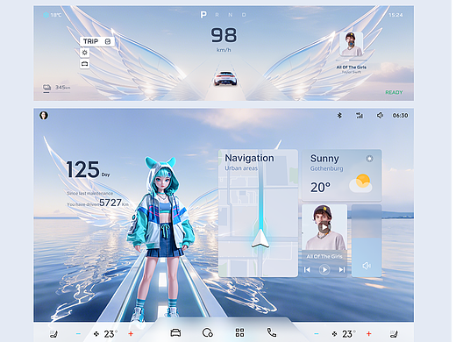Play video overlay on music artwork
456x342 pixels.
(324, 227)
